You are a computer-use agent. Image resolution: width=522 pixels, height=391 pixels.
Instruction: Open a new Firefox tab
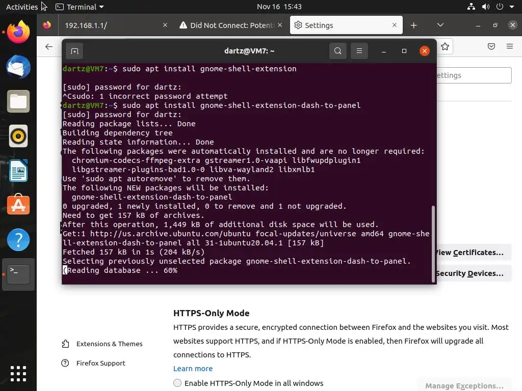[x=413, y=25]
